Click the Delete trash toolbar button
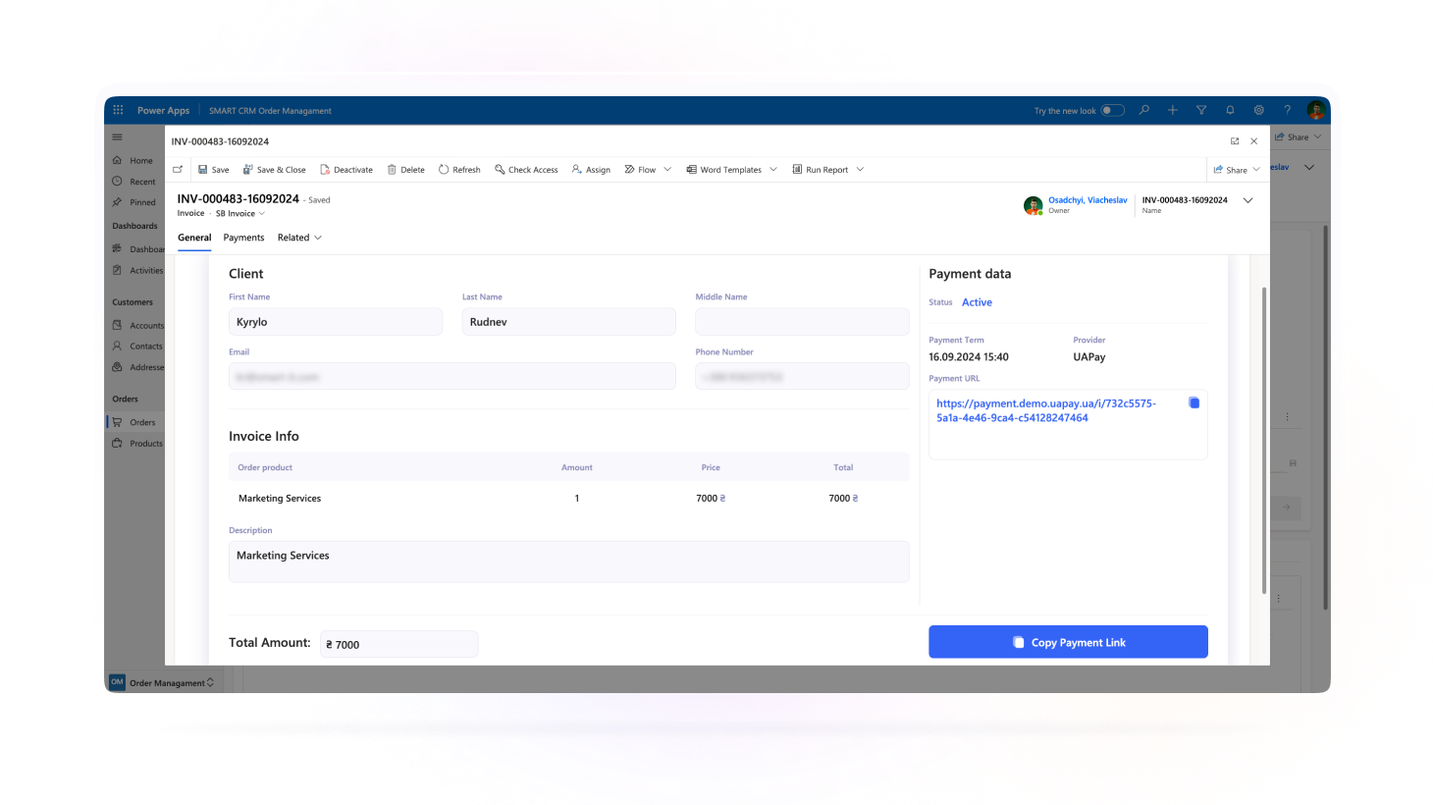 (x=405, y=170)
